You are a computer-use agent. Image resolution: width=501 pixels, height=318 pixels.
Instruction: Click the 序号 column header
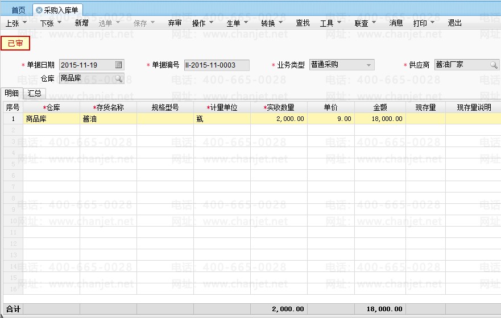13,107
